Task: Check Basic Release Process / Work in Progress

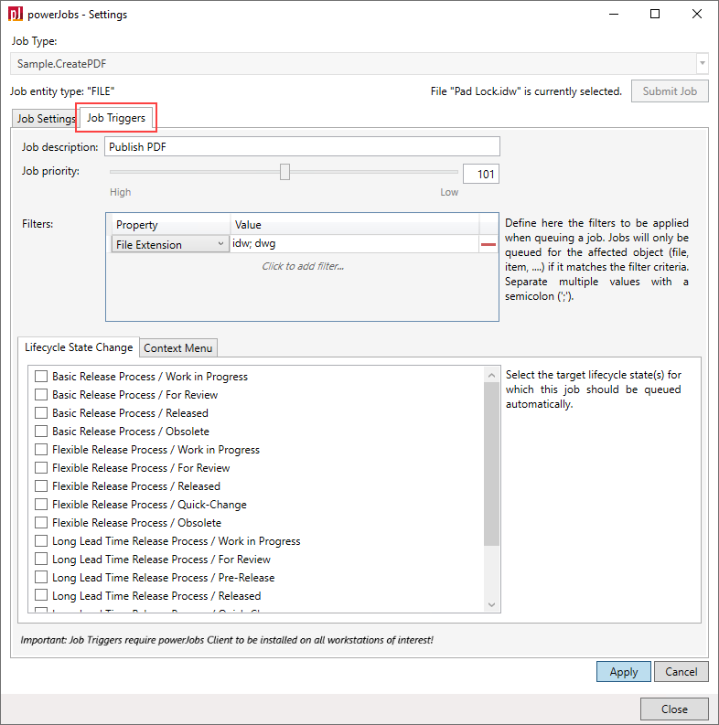Action: [41, 377]
